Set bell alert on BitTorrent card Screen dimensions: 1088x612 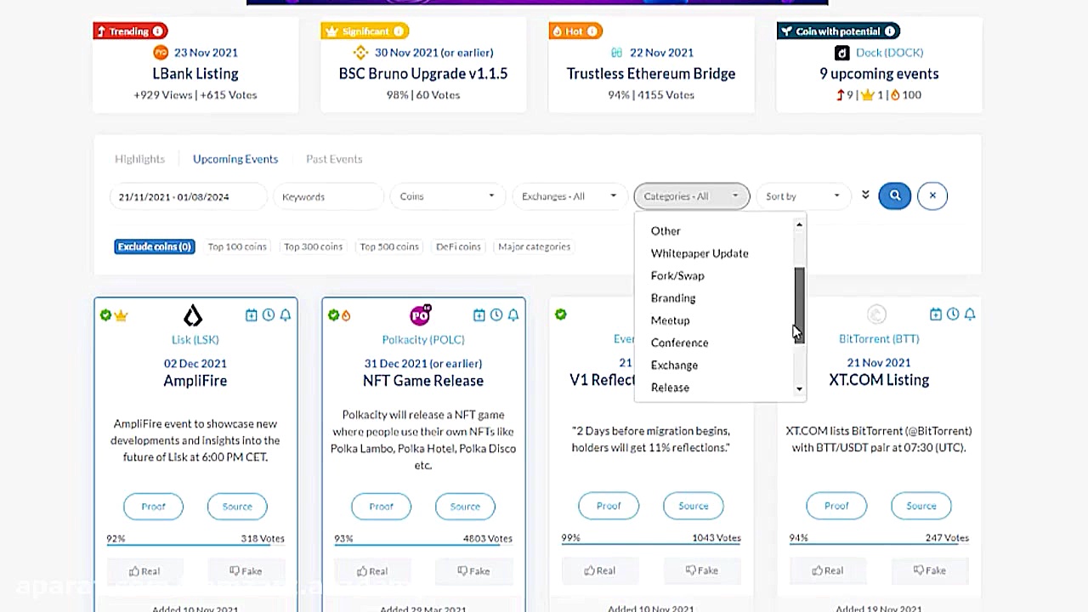coord(970,314)
